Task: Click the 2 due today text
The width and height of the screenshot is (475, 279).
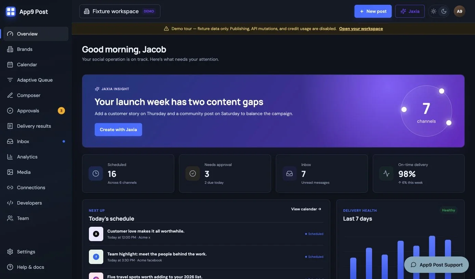Action: point(214,183)
